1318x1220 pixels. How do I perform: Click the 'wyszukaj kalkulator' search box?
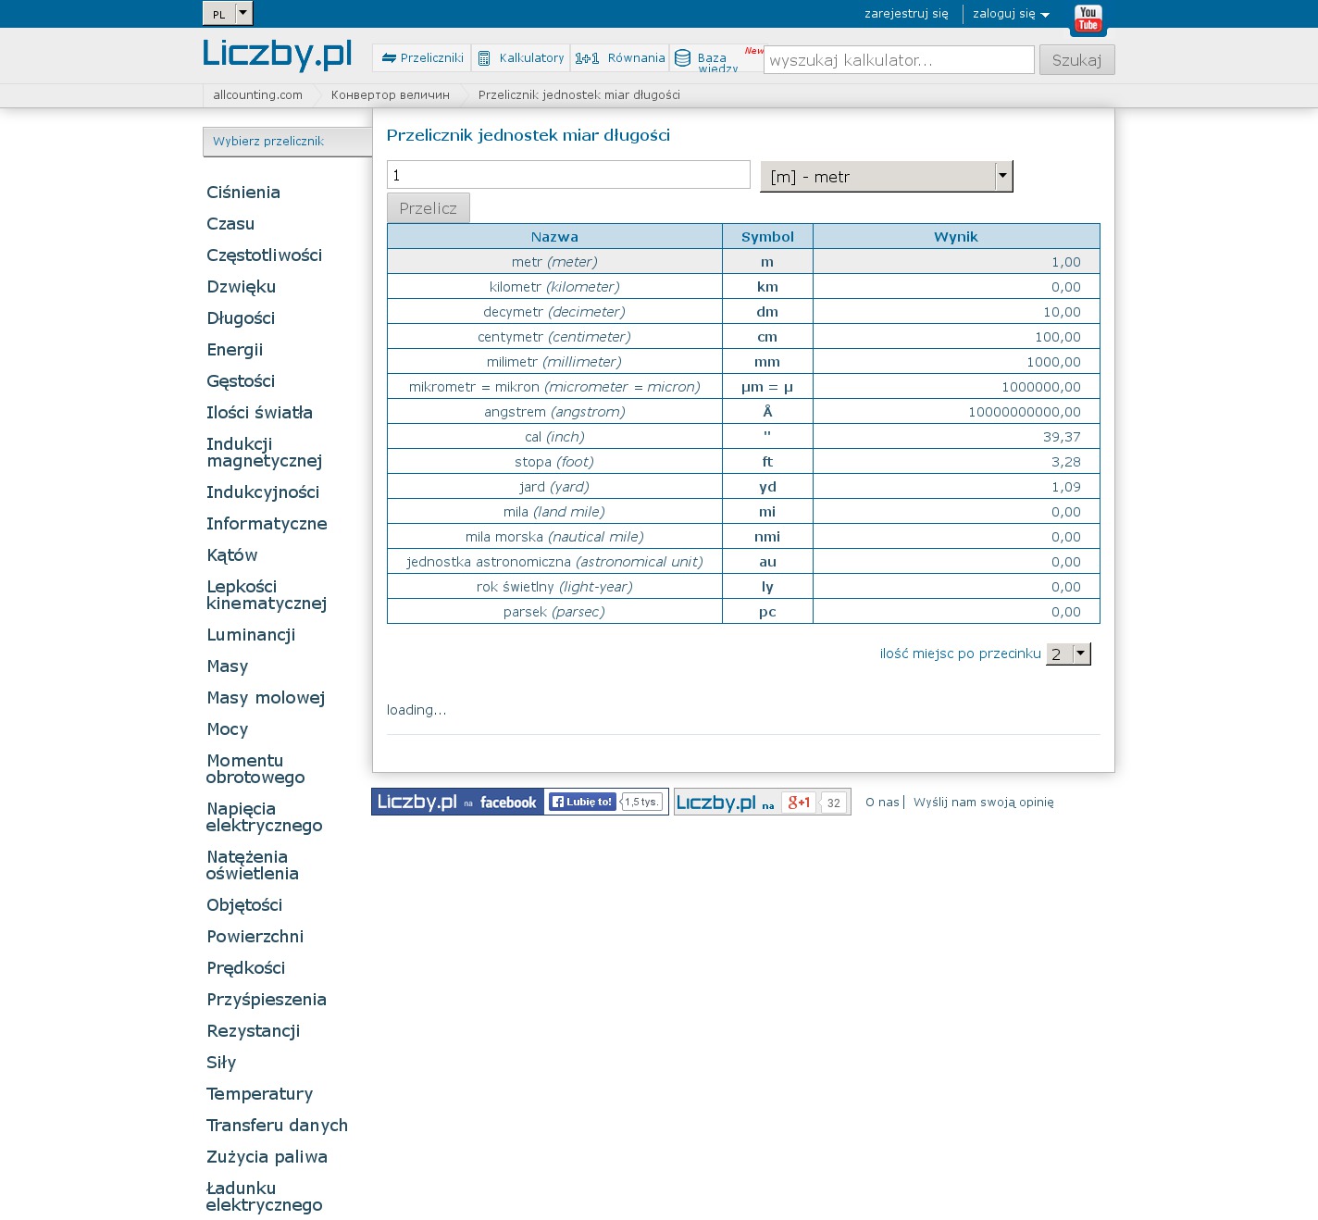tap(898, 60)
